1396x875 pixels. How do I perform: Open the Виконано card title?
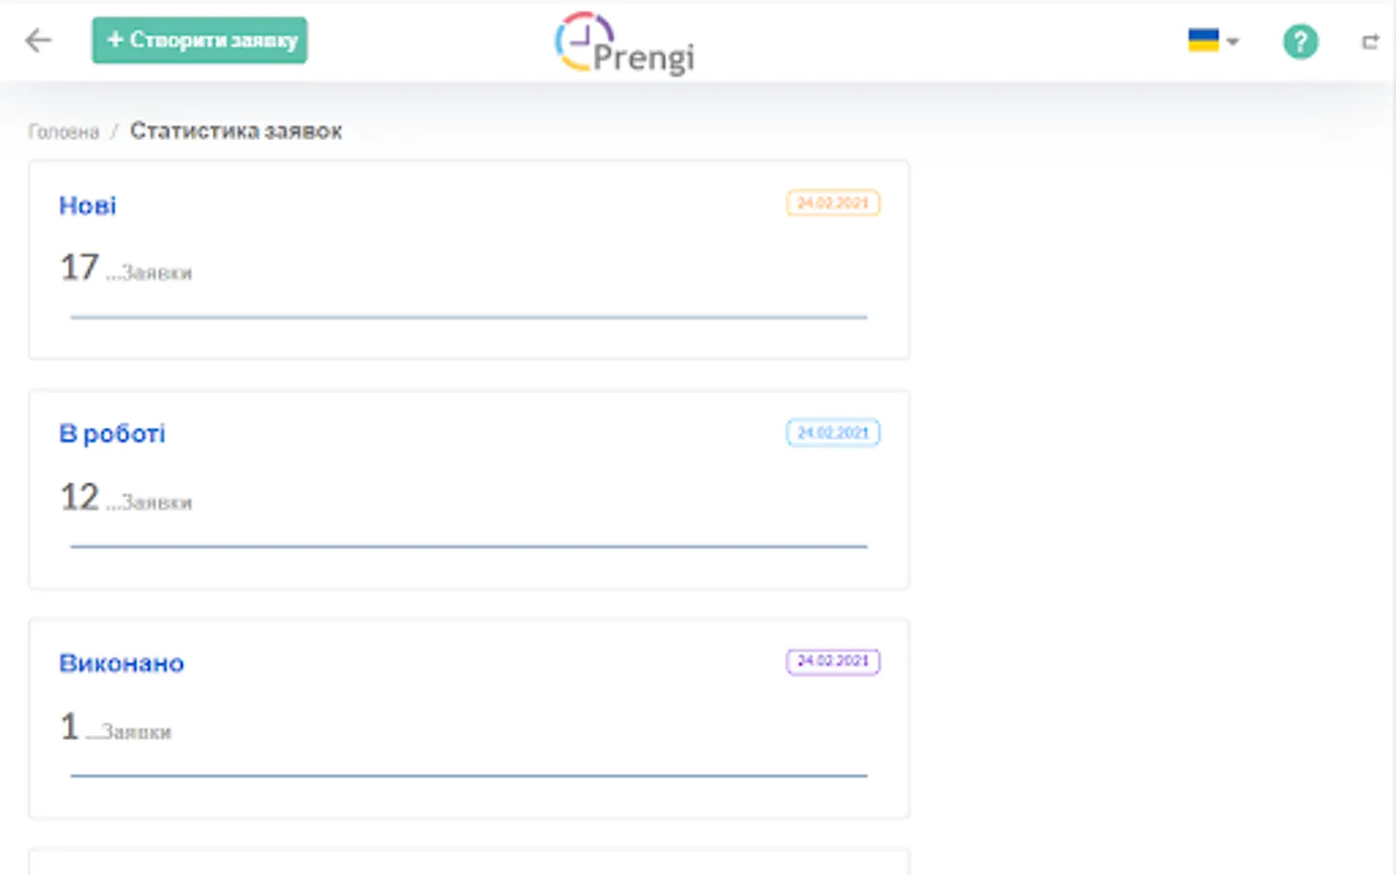(x=122, y=663)
